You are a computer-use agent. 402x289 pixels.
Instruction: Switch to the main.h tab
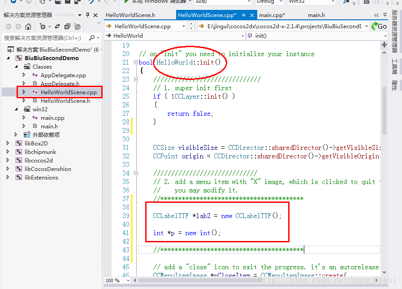(x=316, y=15)
